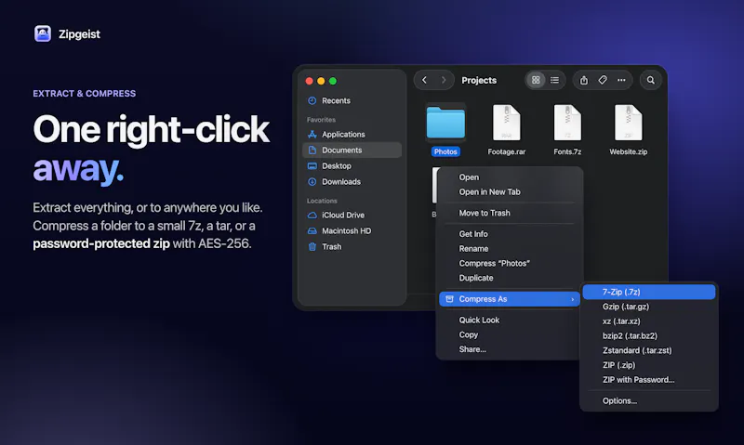The height and width of the screenshot is (445, 744).
Task: Click the Trash bin icon in sidebar
Action: click(312, 246)
